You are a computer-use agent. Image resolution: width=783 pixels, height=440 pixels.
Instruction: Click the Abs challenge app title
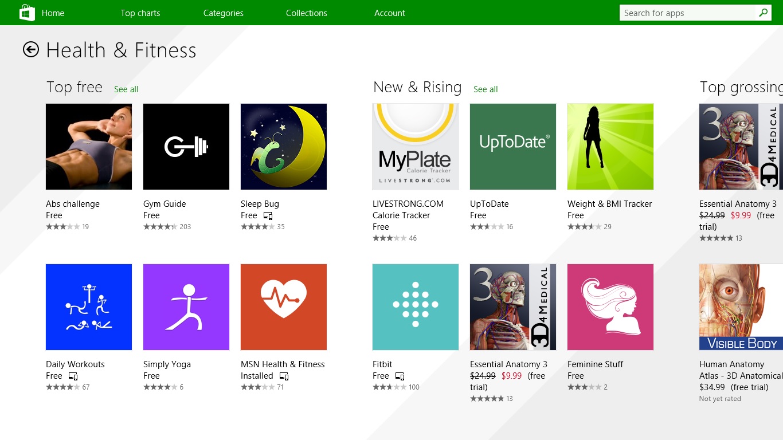(x=73, y=204)
